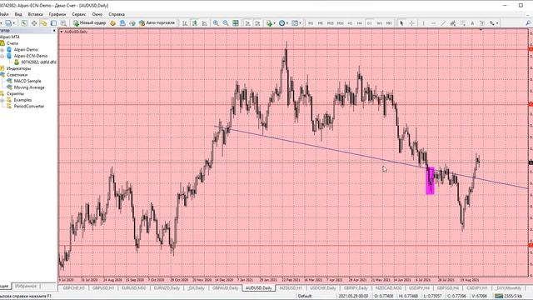
Task: Tile chart windows icon
Action: [x=236, y=23]
